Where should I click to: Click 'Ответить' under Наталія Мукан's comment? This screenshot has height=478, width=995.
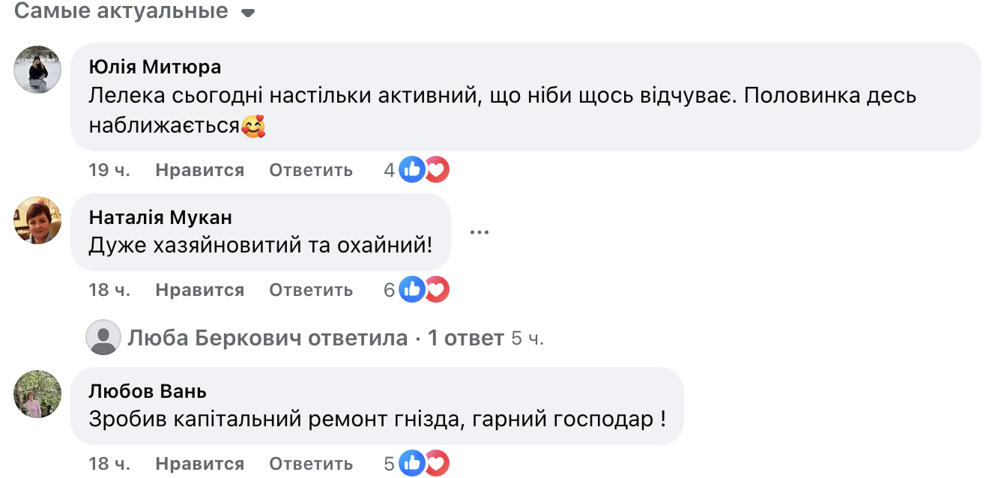(311, 290)
